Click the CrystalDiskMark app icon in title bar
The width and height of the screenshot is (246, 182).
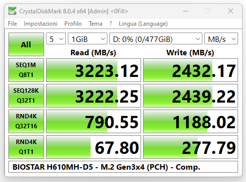tap(12, 11)
